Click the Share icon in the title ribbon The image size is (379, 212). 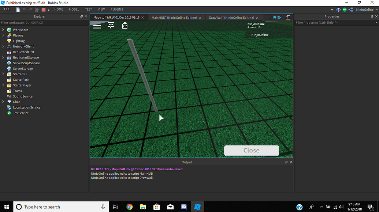351,10
